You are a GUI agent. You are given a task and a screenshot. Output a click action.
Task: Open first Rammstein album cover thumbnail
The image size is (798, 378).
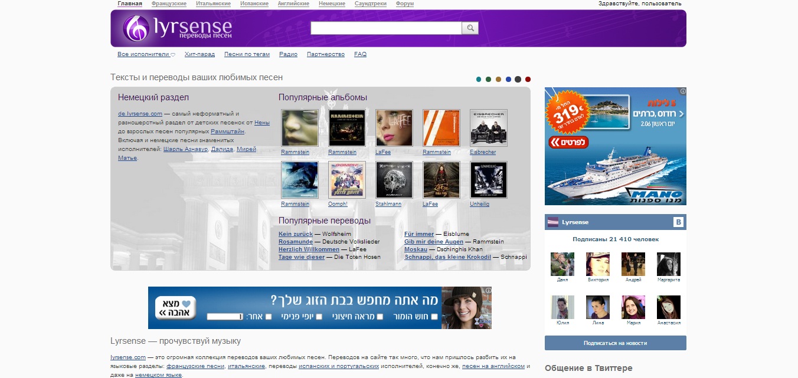(x=300, y=128)
